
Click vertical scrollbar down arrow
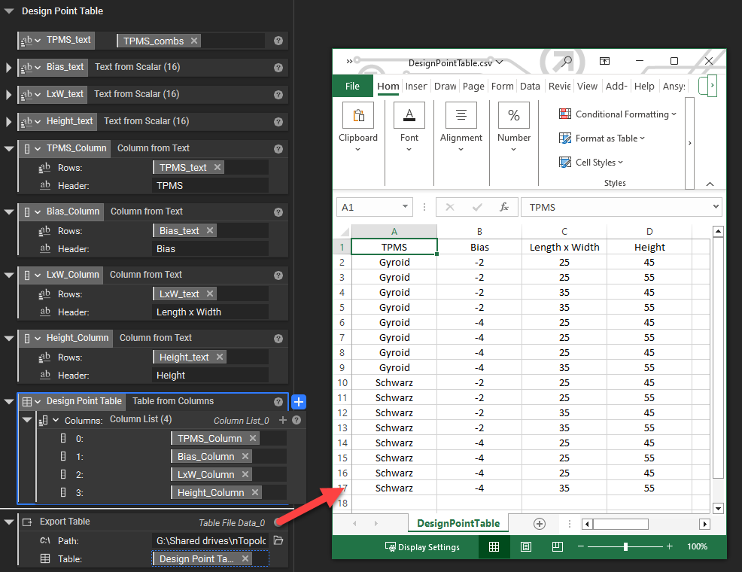[x=718, y=509]
